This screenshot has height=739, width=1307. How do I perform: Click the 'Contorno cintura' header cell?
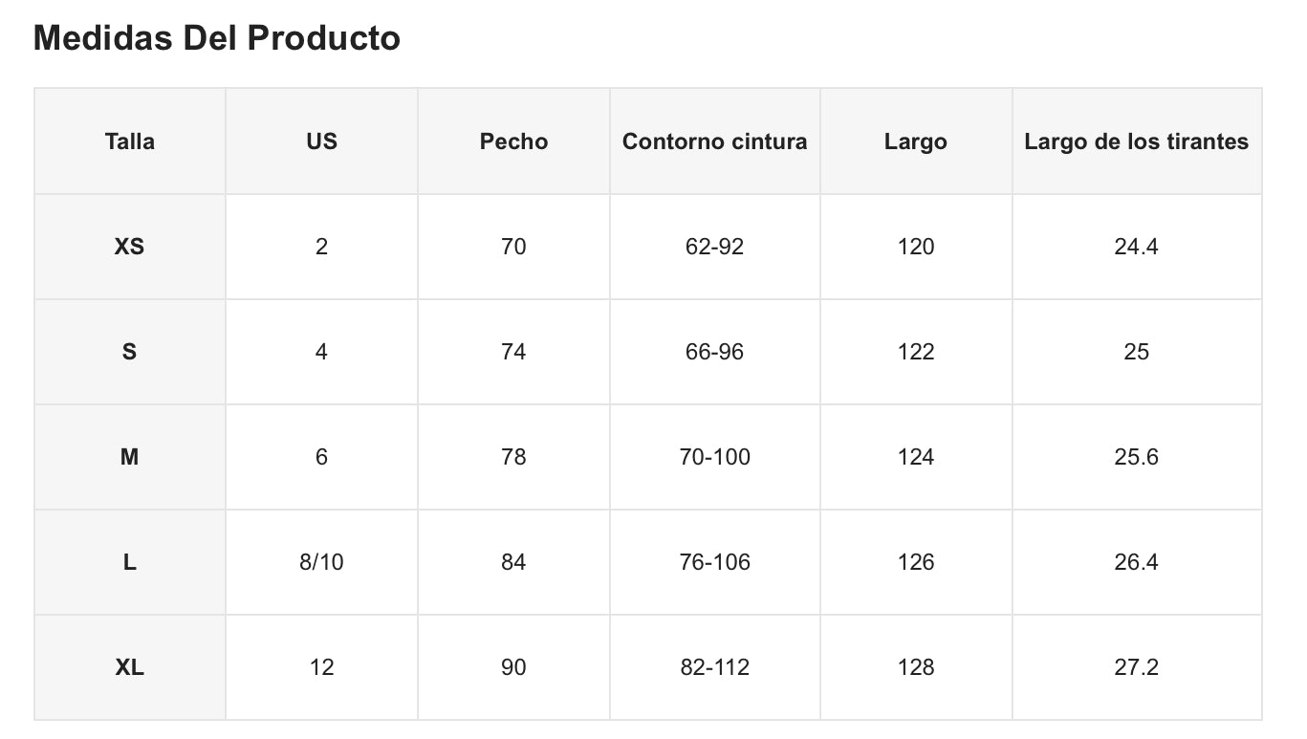(x=714, y=141)
